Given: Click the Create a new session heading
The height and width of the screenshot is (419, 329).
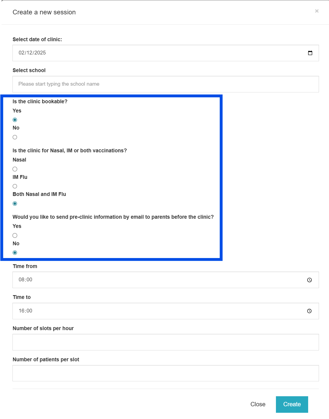Looking at the screenshot, I should coord(44,12).
